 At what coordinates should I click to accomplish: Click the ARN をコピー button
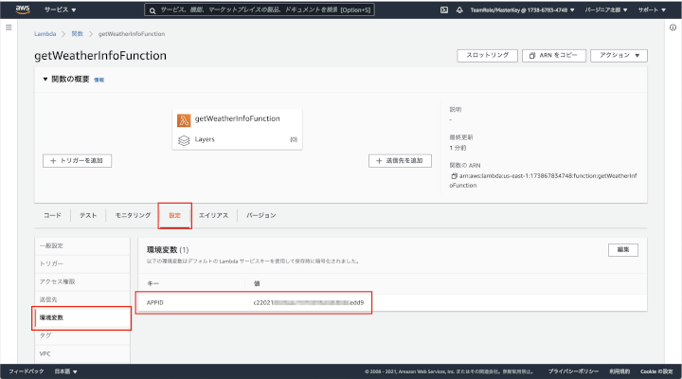point(554,55)
